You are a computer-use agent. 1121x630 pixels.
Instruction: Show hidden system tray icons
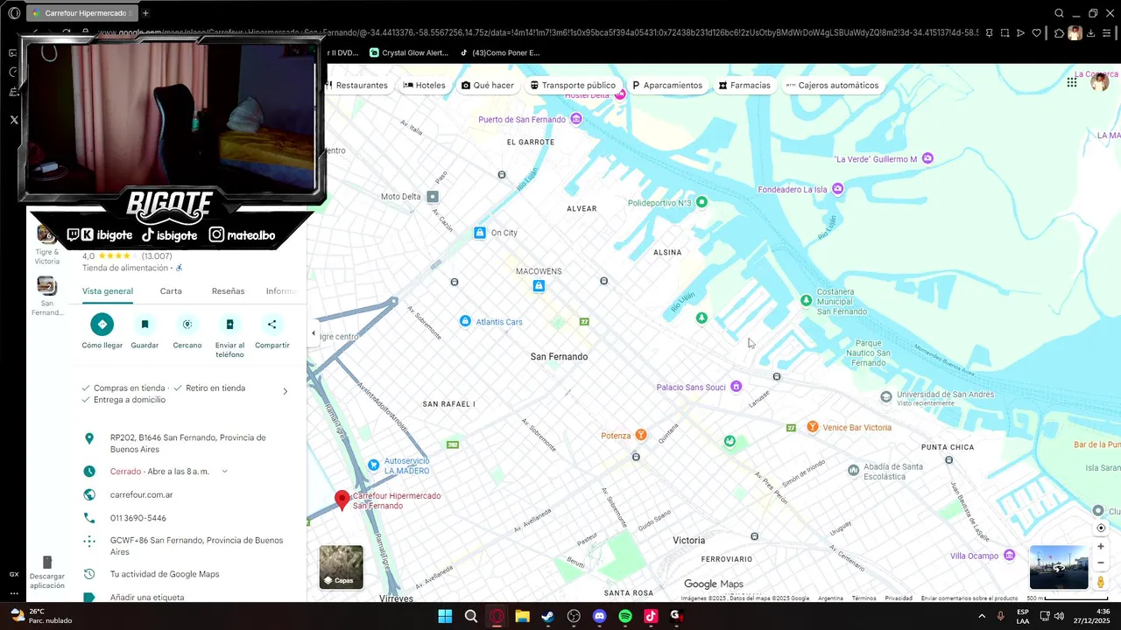[981, 616]
